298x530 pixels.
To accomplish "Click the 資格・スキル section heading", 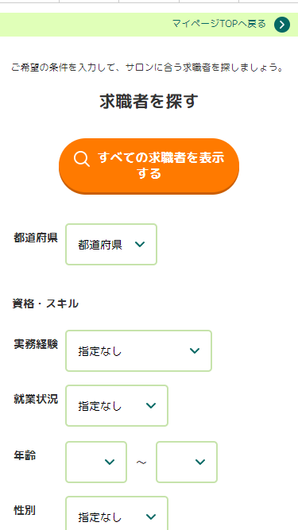I will 45,304.
